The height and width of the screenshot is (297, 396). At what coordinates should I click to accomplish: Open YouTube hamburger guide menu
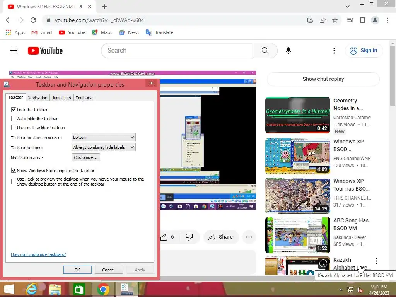[14, 51]
